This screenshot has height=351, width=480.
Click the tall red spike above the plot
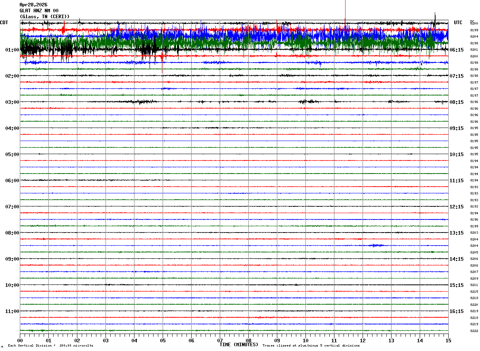[345, 12]
